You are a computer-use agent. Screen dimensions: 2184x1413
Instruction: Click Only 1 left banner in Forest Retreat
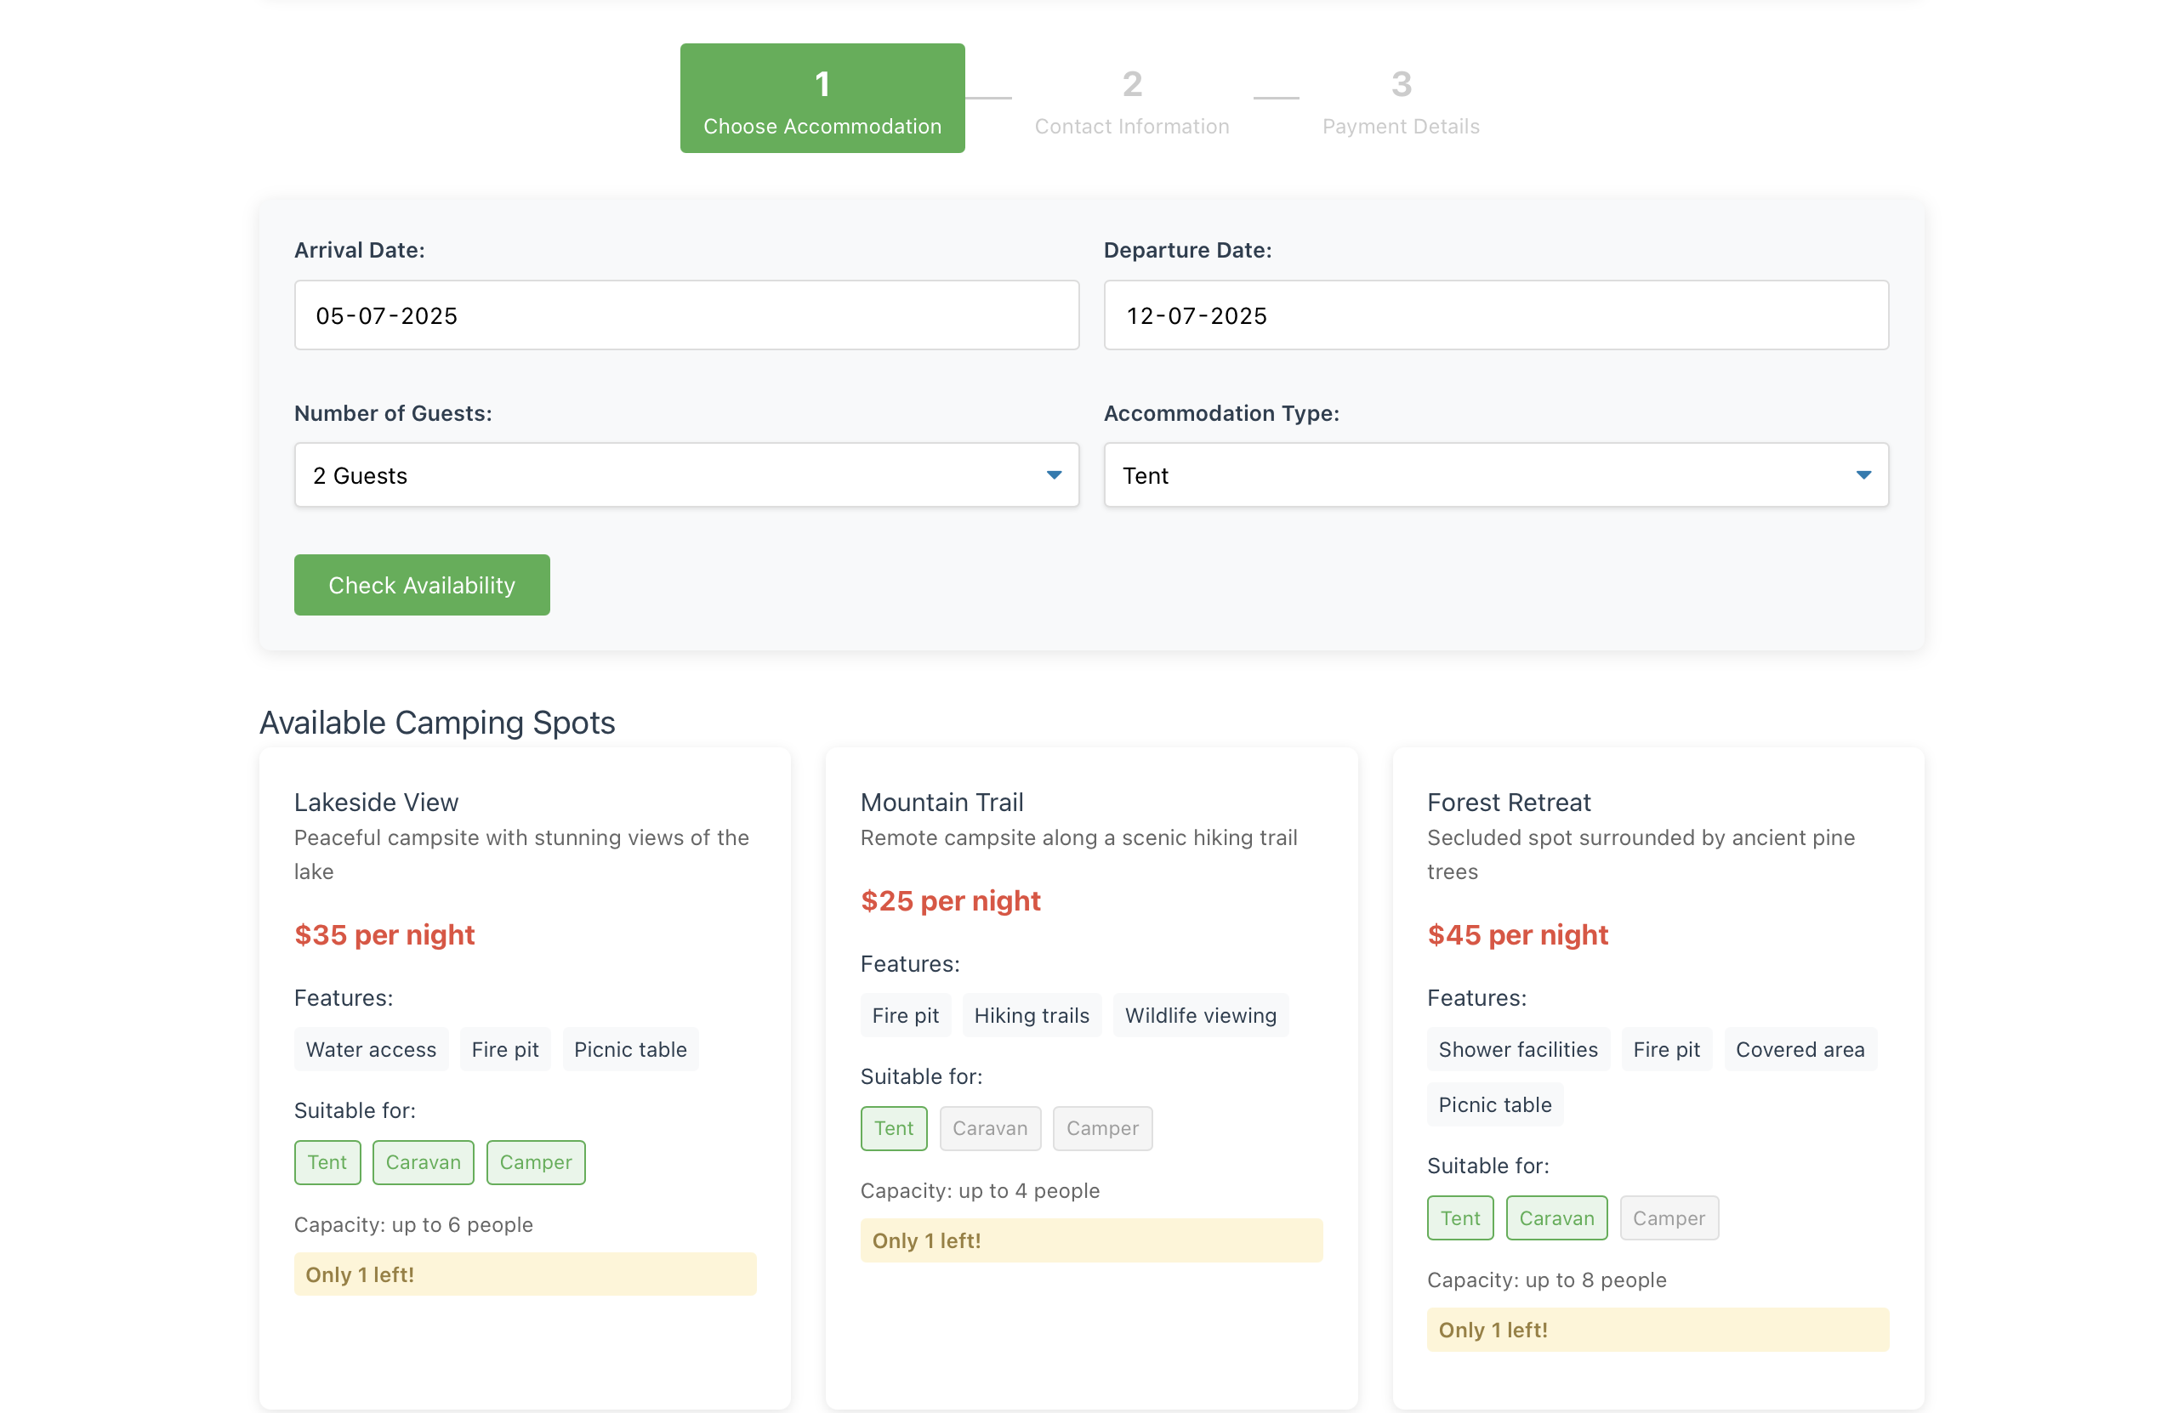pos(1658,1331)
